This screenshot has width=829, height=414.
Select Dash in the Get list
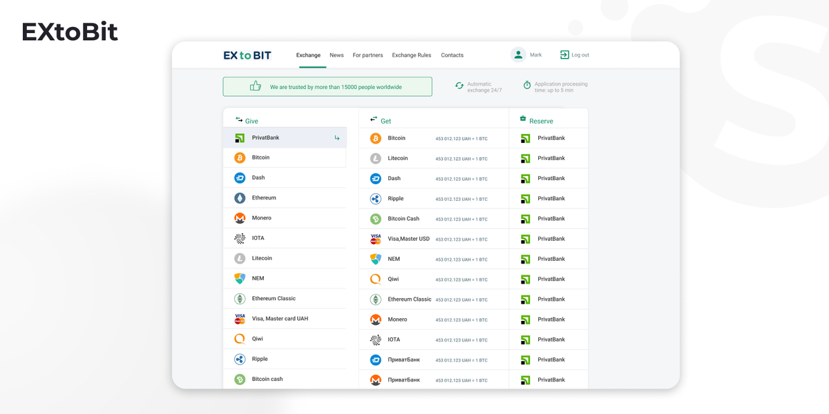[434, 178]
